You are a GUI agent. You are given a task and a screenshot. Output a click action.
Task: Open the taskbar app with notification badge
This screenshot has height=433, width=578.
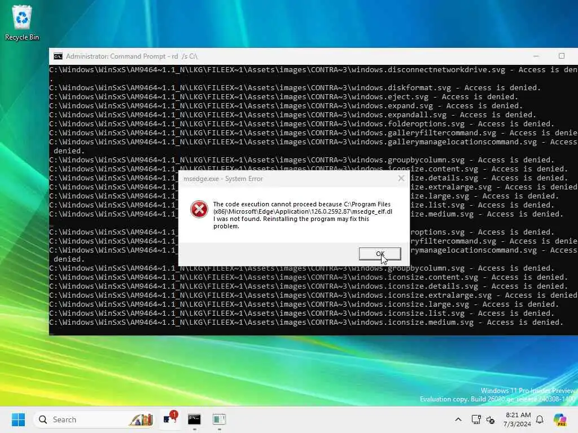click(x=169, y=419)
